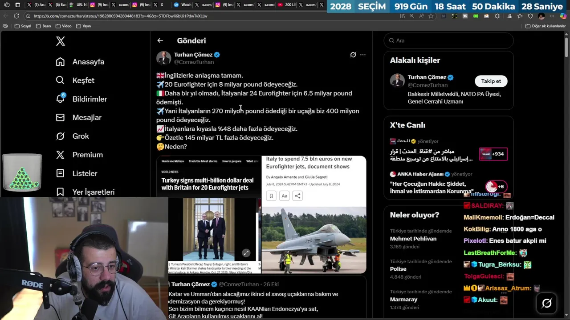The height and width of the screenshot is (320, 570).
Task: Click the browser address bar URL
Action: [120, 16]
